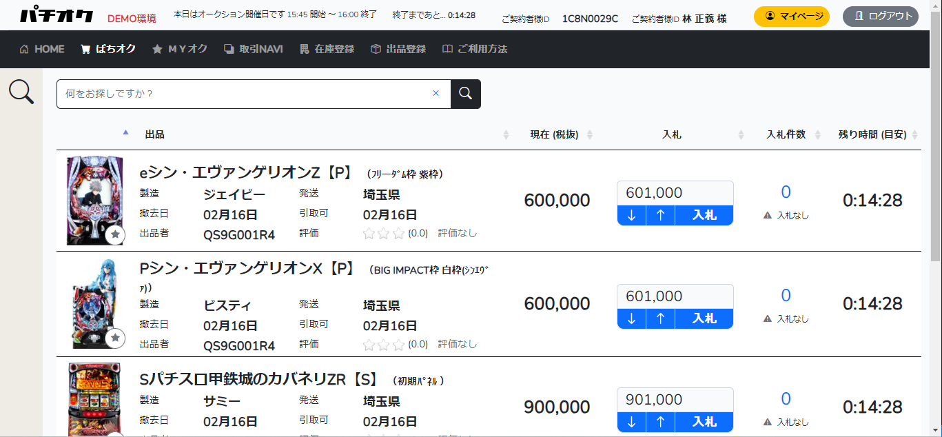Increase bid amount for Pシン・エヴァンゲリオンX
Screen dimensions: 942x437
661,318
